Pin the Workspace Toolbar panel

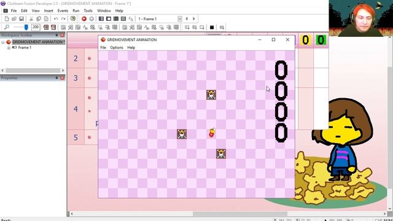tap(56, 35)
